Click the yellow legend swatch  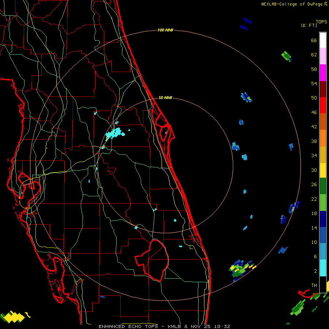point(323,170)
